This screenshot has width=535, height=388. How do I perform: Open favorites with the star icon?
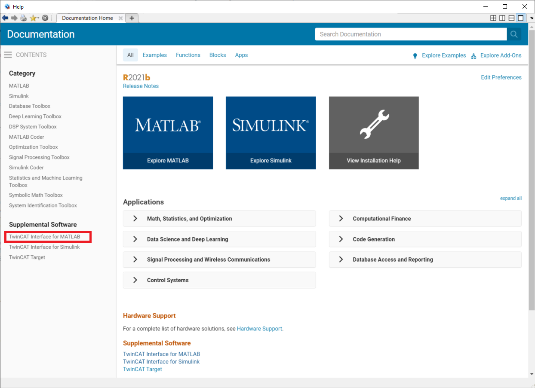(x=33, y=18)
